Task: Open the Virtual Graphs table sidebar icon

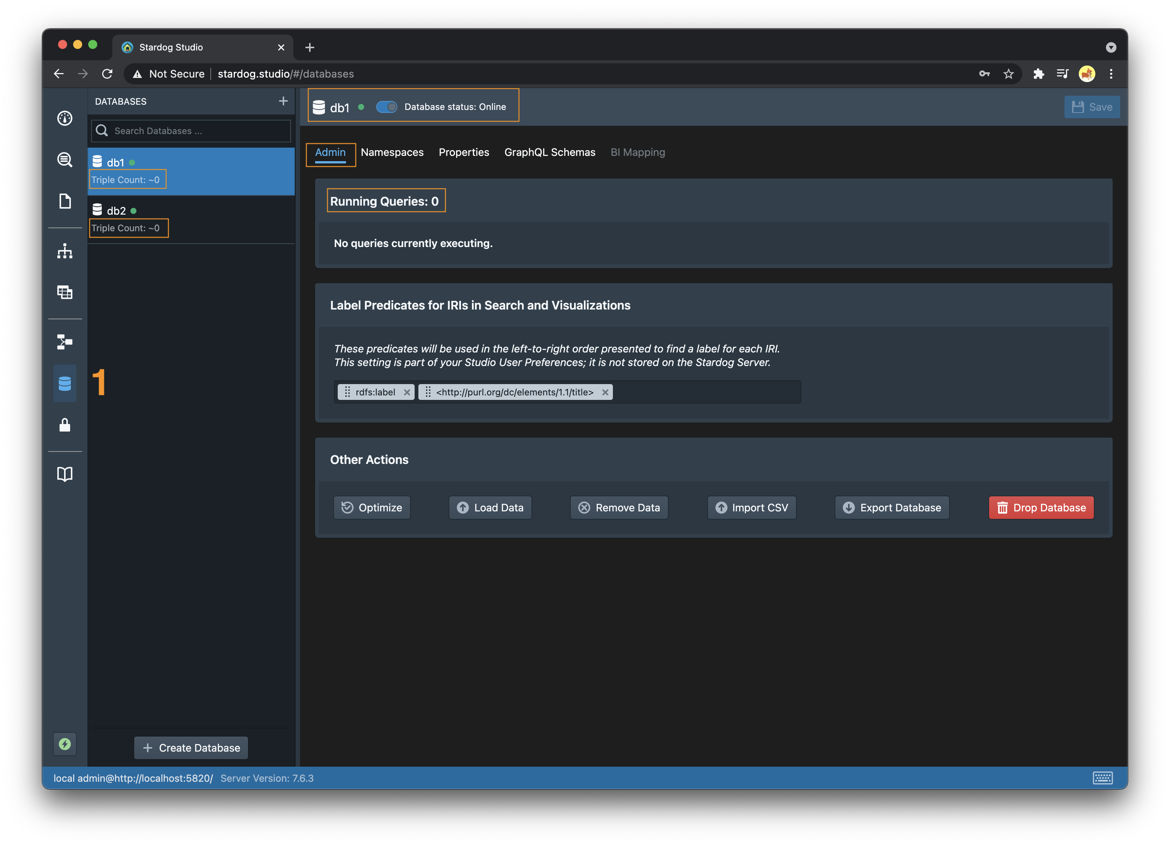Action: [64, 292]
